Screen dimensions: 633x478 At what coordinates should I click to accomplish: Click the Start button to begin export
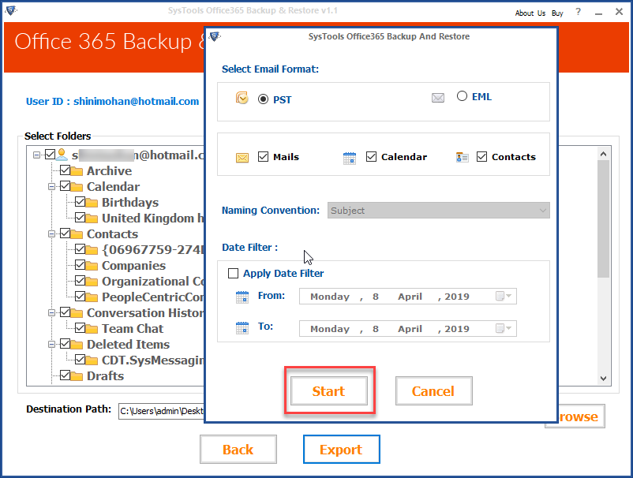[329, 390]
